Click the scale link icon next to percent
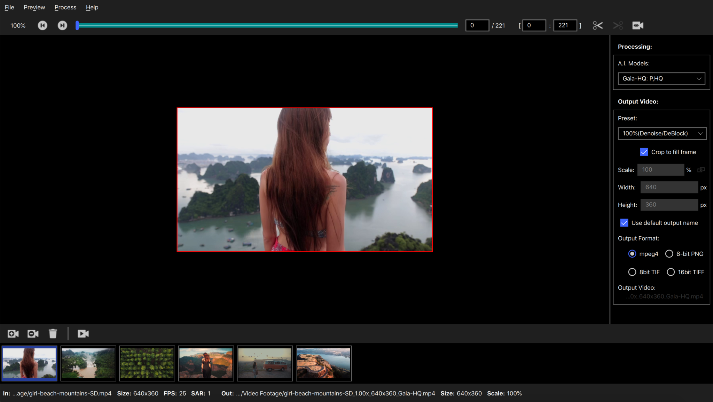 pos(701,170)
